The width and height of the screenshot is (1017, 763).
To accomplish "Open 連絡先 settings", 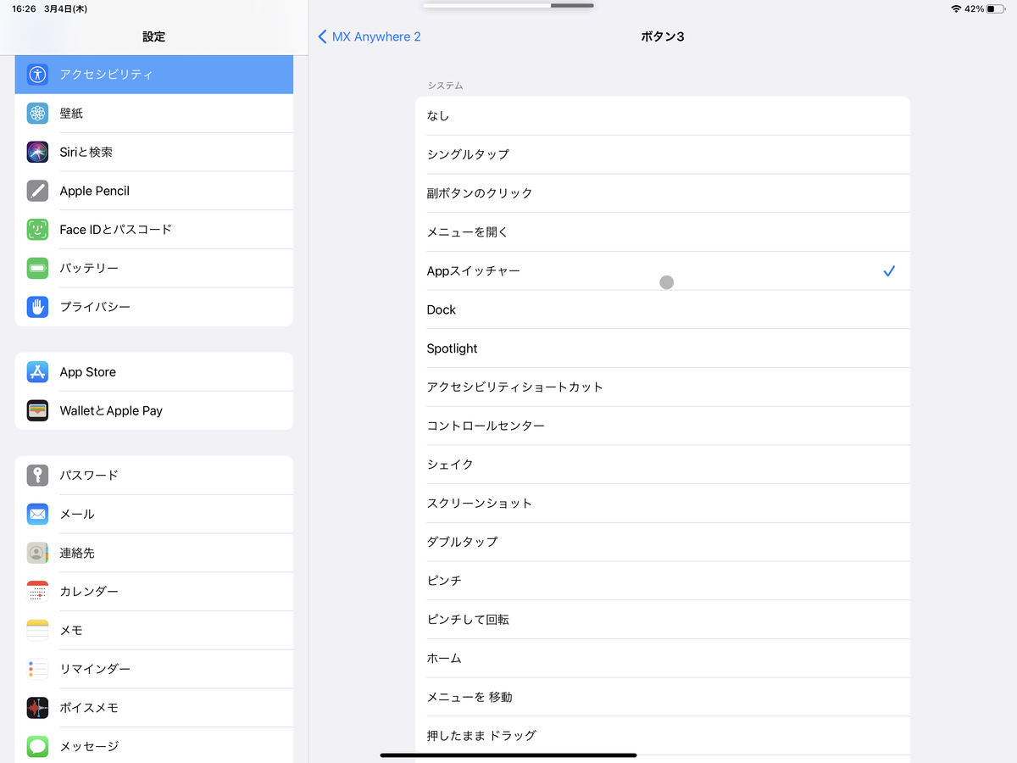I will tap(154, 554).
